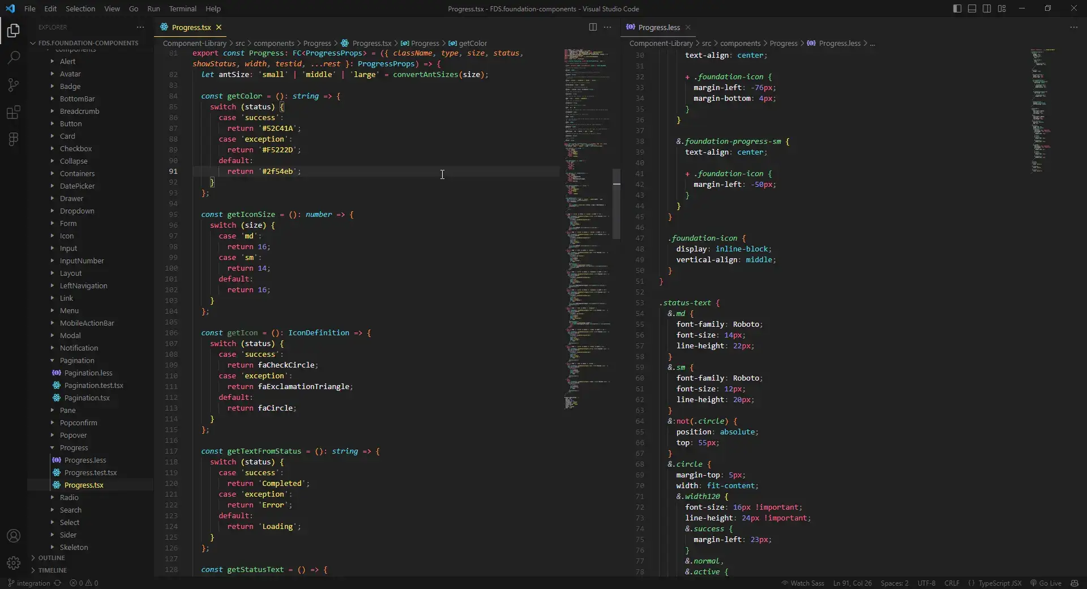
Task: Split the editor using the tab group icon
Action: coord(593,27)
